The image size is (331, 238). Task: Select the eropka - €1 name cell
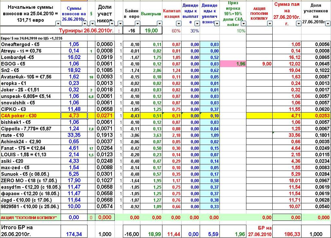coord(30,83)
